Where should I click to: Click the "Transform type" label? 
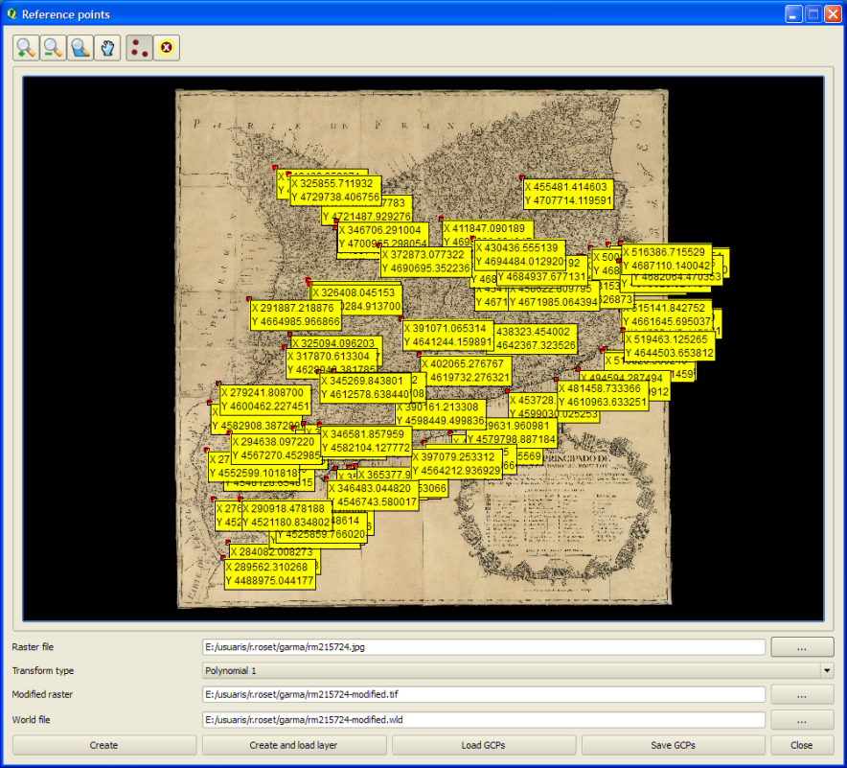click(43, 671)
